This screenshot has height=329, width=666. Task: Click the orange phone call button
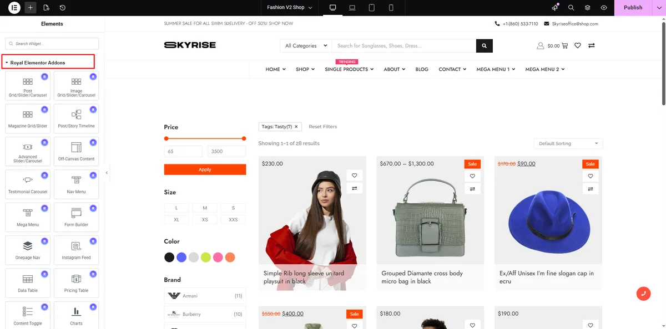pos(643,294)
